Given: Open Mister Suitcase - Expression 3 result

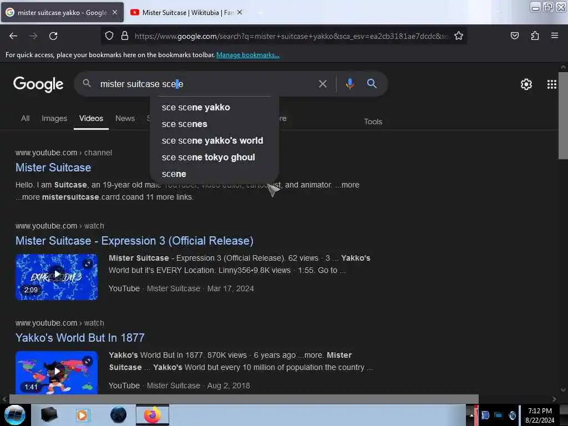Looking at the screenshot, I should point(134,241).
